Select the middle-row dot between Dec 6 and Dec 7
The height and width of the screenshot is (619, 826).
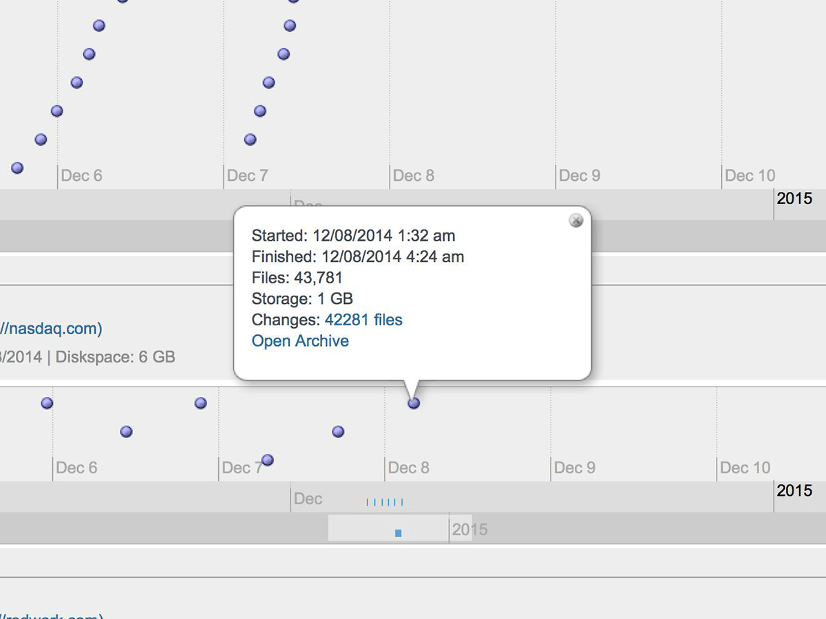(126, 432)
